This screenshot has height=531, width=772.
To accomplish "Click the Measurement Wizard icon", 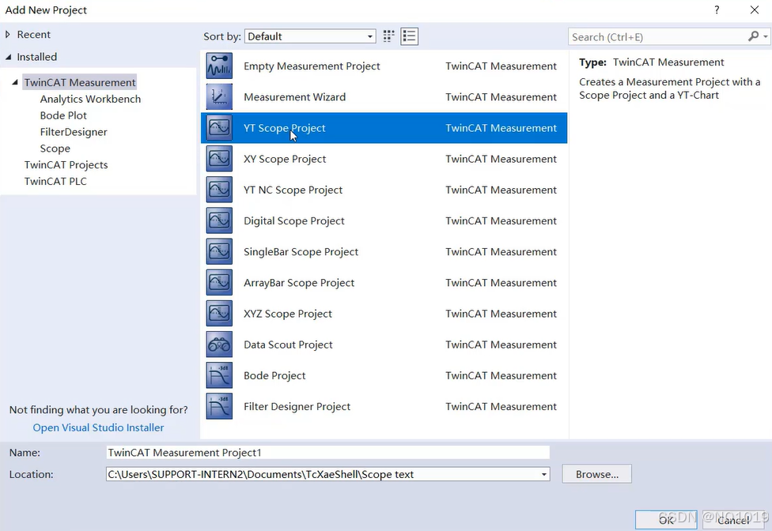I will point(219,97).
